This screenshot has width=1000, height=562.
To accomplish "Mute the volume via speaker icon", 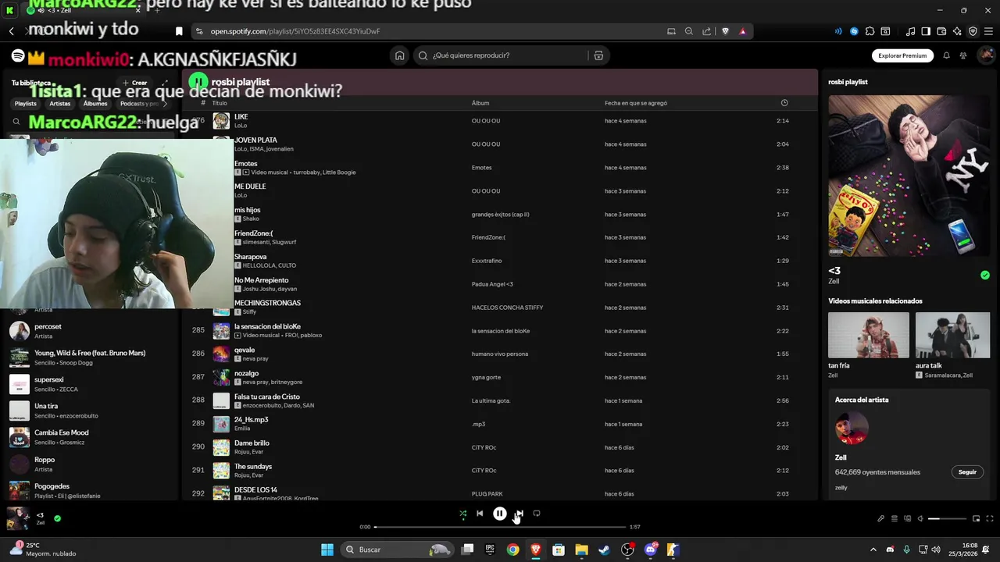I will click(x=920, y=519).
